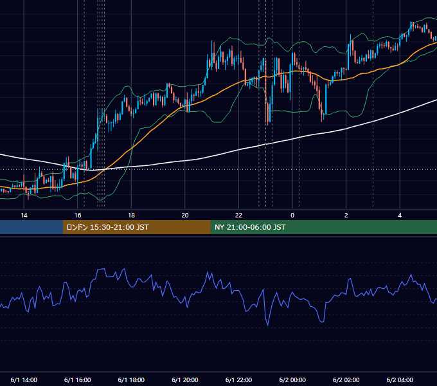Click the 6/2 04:00 date label

[400, 380]
